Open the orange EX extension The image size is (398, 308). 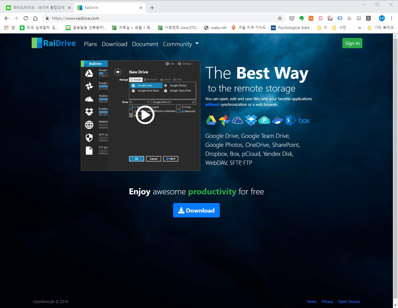[x=311, y=18]
